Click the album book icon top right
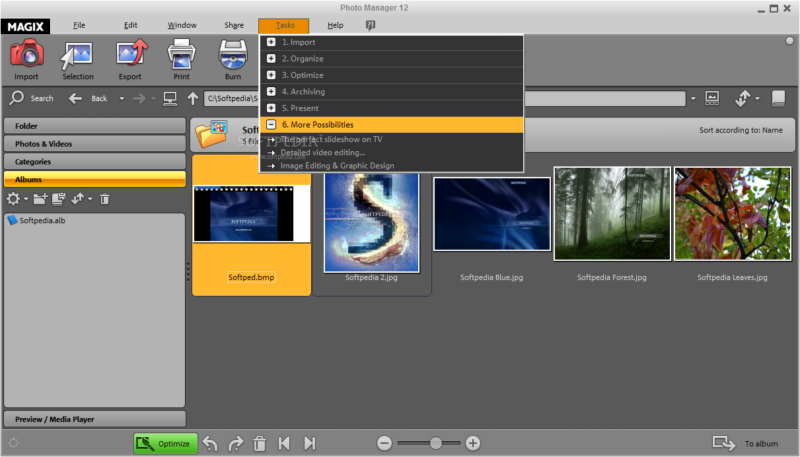This screenshot has width=800, height=457. tap(778, 98)
